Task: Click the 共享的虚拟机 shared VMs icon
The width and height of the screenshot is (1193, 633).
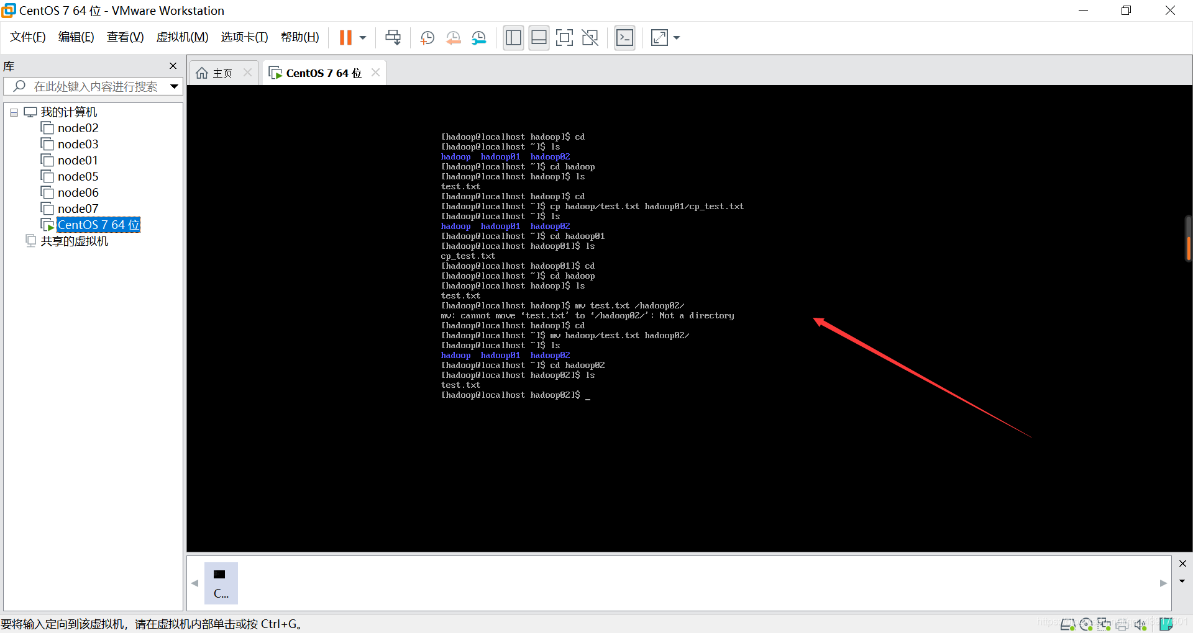Action: [x=31, y=241]
